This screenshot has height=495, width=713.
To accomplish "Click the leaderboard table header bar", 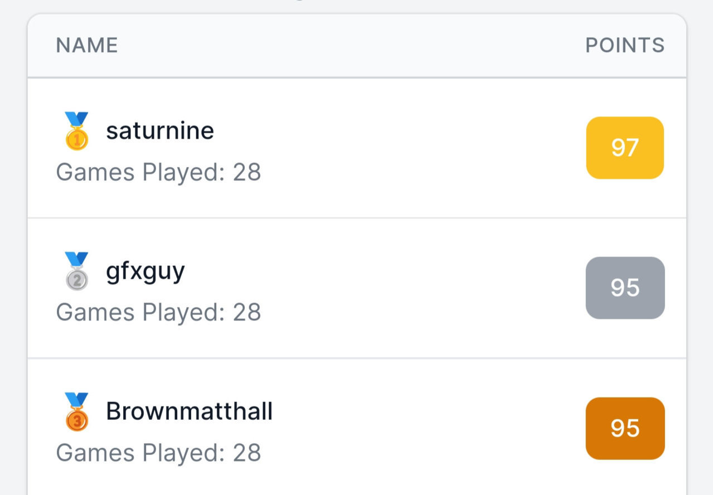I will point(357,46).
